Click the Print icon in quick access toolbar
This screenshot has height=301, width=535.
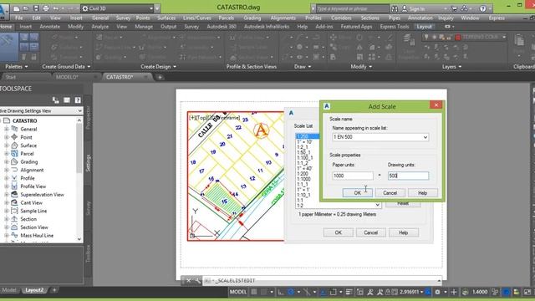(x=46, y=8)
